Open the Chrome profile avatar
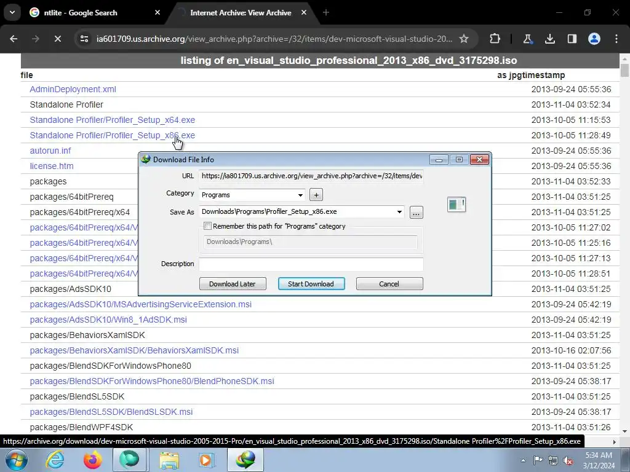 [x=594, y=39]
